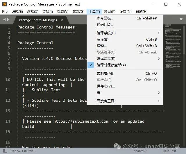Screen dimensions: 186x154
Task: Open the 帮助(H) menu
Action: point(142,12)
